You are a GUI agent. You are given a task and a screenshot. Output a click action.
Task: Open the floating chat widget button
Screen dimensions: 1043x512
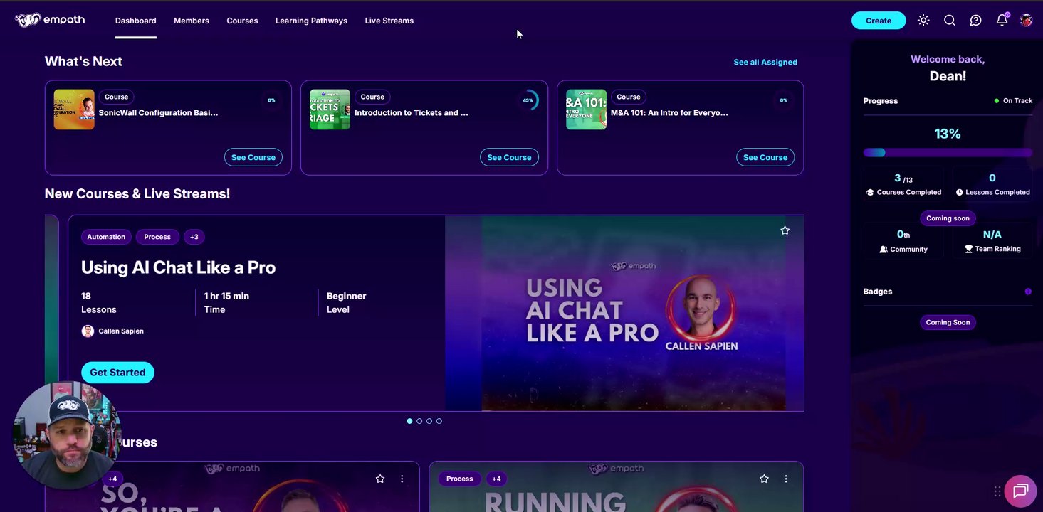click(1021, 491)
